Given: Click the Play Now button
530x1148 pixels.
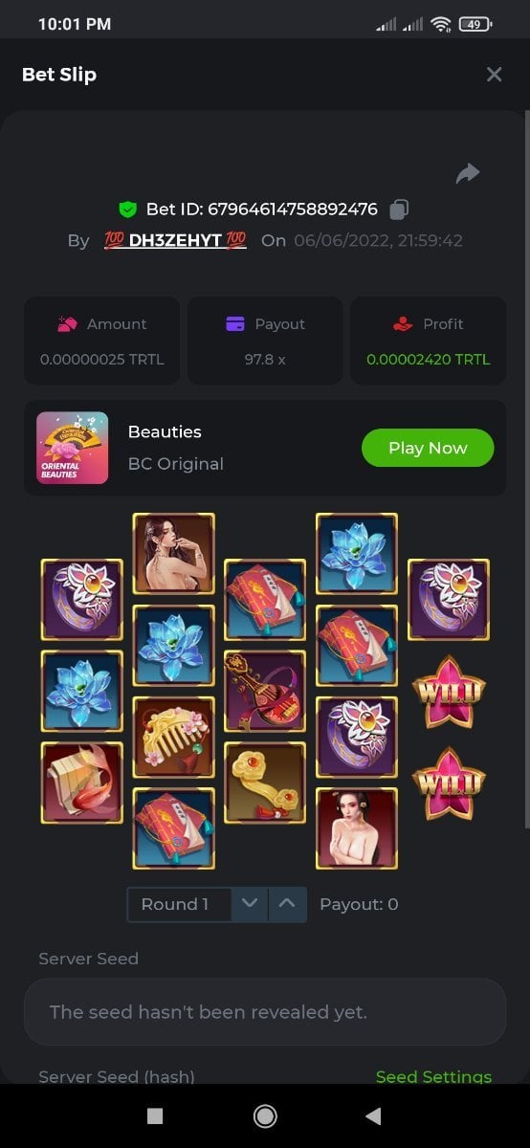Looking at the screenshot, I should pyautogui.click(x=428, y=448).
